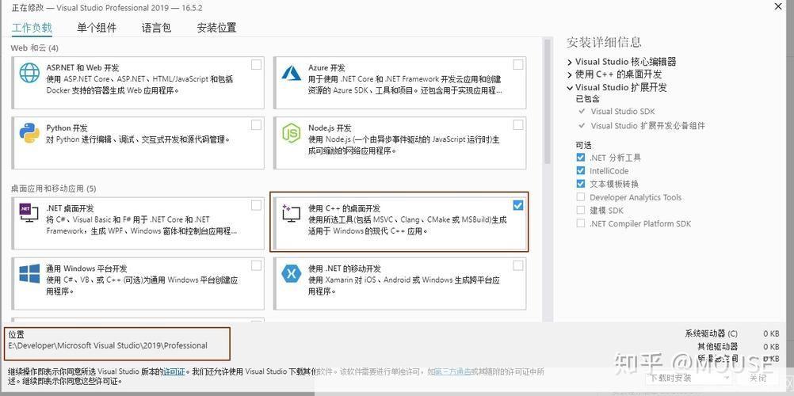This screenshot has height=396, width=794.
Task: Click the Visual Studio SDK included item
Action: (x=623, y=112)
